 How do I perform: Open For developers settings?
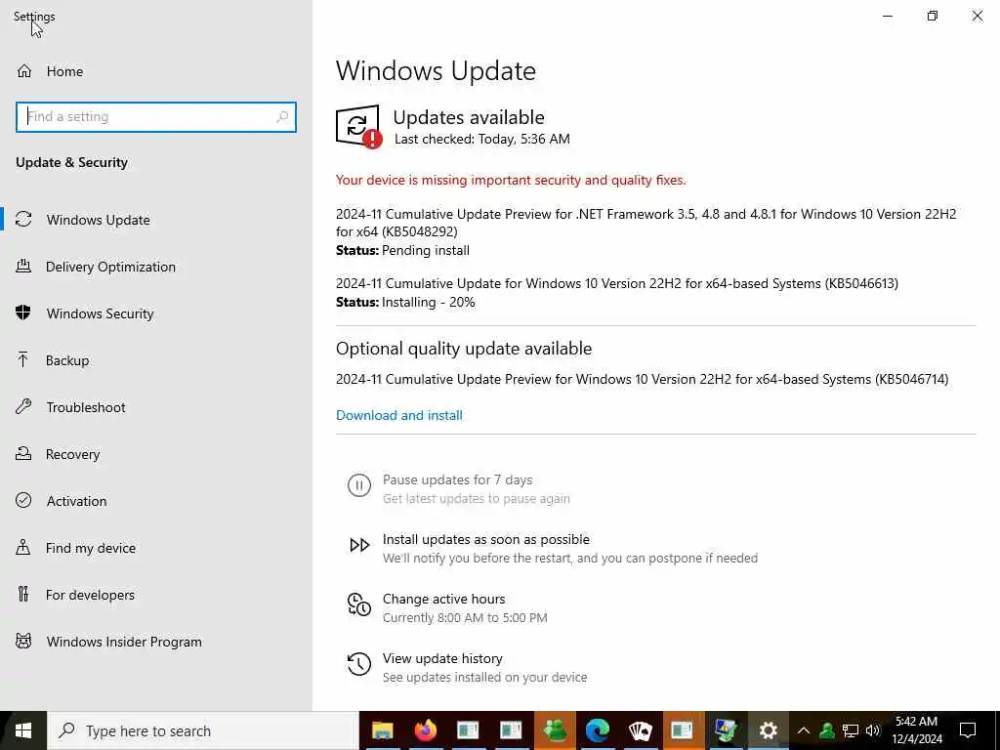[156, 595]
